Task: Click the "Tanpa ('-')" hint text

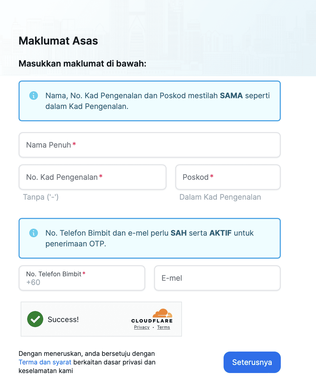Action: click(41, 197)
